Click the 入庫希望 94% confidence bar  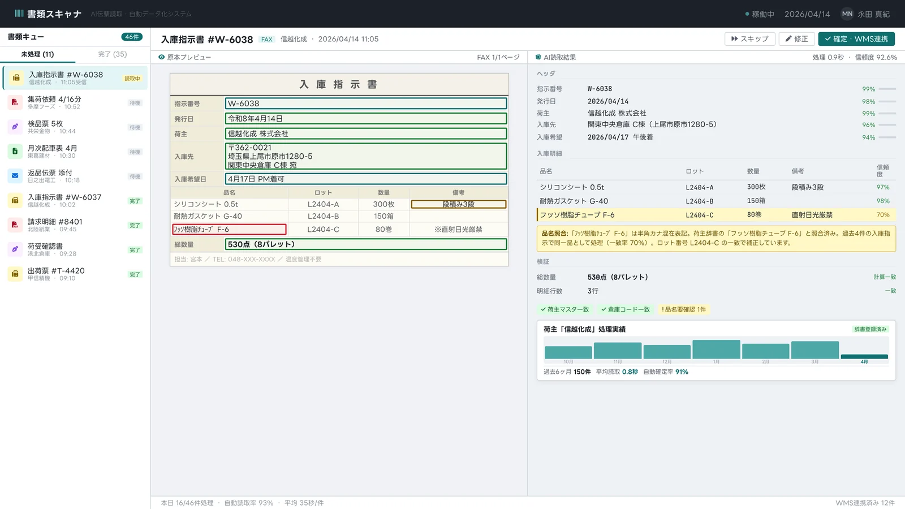pyautogui.click(x=887, y=137)
